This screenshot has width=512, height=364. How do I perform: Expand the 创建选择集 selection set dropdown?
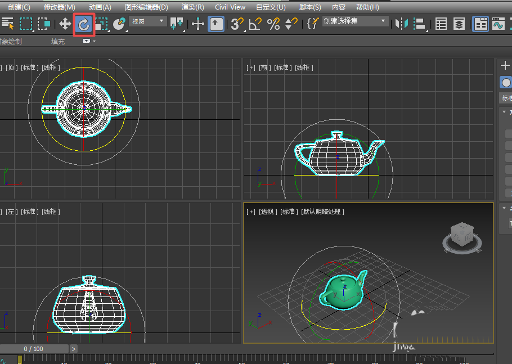coord(384,21)
